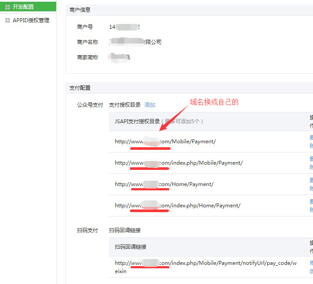
Task: Delete the /Mobile/Payment/ authorization directory
Action: pyautogui.click(x=311, y=142)
